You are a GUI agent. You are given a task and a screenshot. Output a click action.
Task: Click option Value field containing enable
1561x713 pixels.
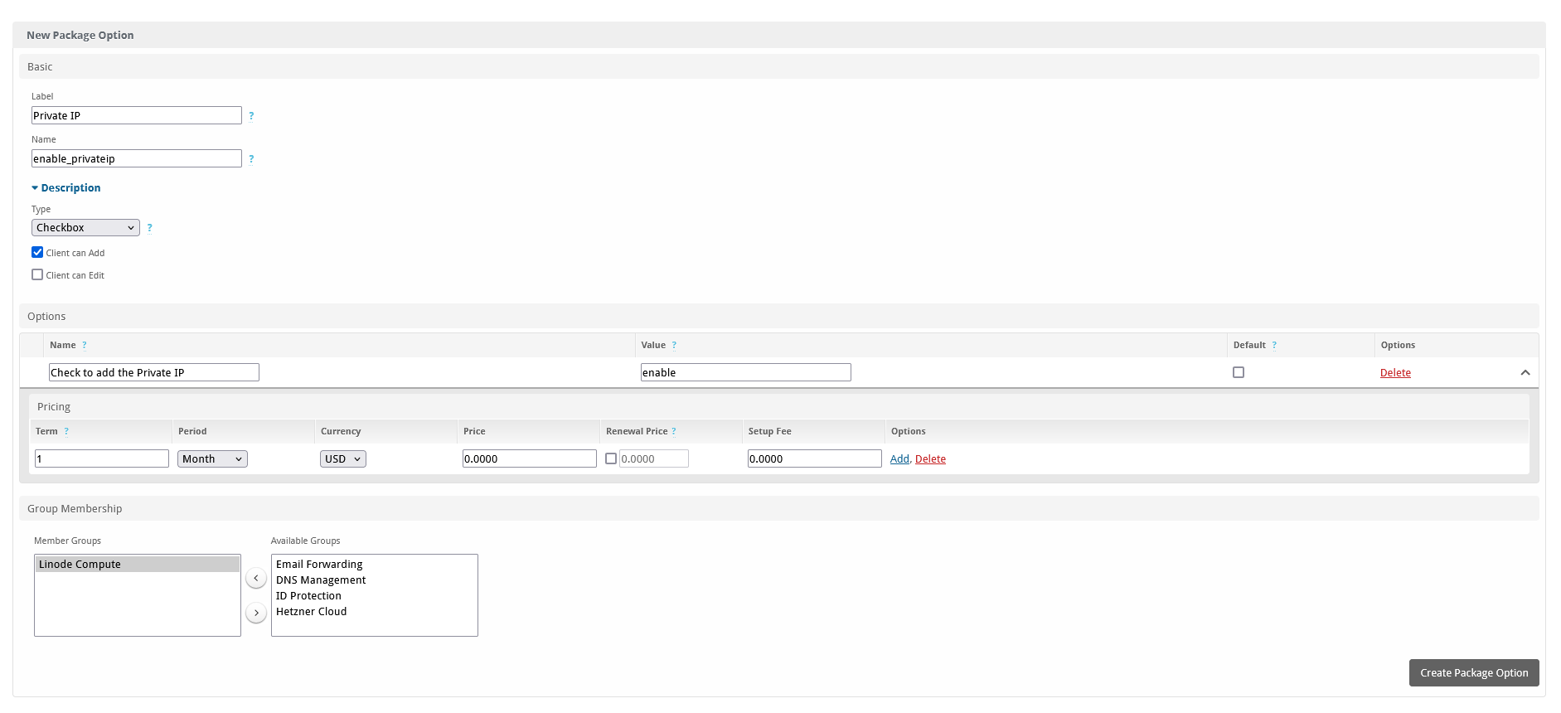click(x=746, y=372)
